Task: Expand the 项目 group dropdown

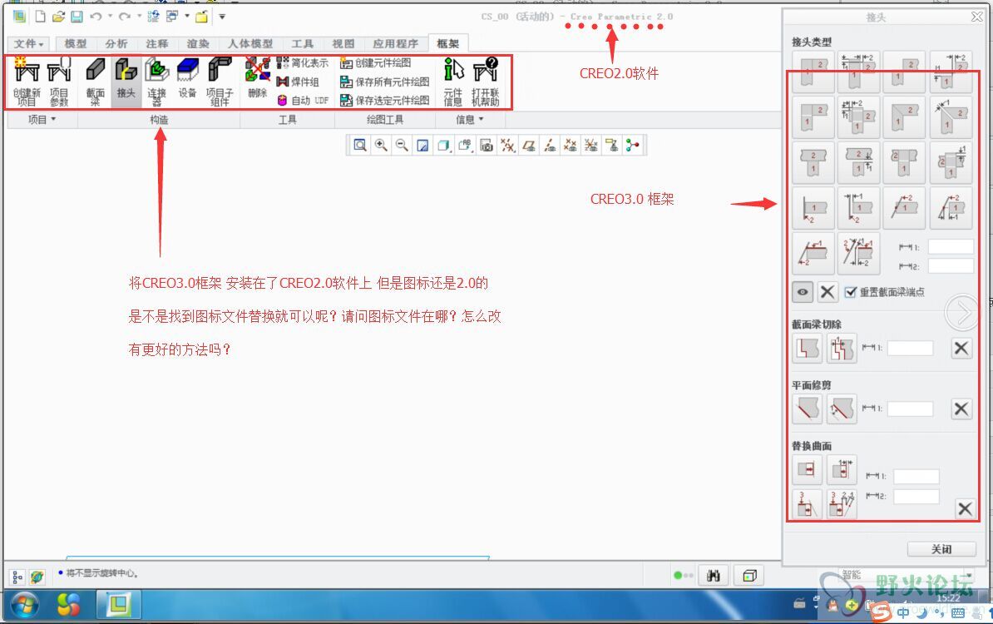Action: [42, 119]
